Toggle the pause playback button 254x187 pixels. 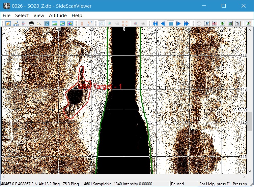[171, 24]
